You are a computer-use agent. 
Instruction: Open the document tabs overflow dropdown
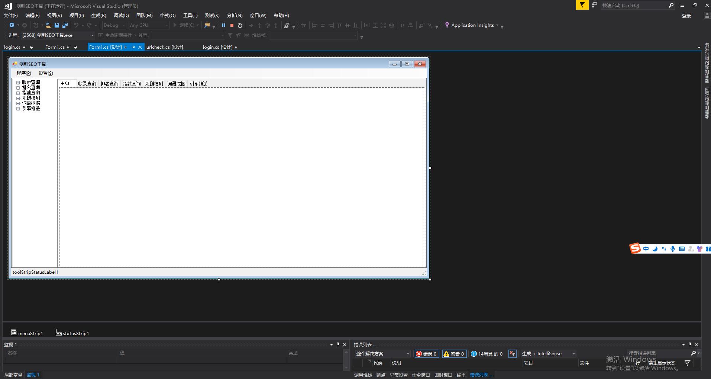coord(699,48)
